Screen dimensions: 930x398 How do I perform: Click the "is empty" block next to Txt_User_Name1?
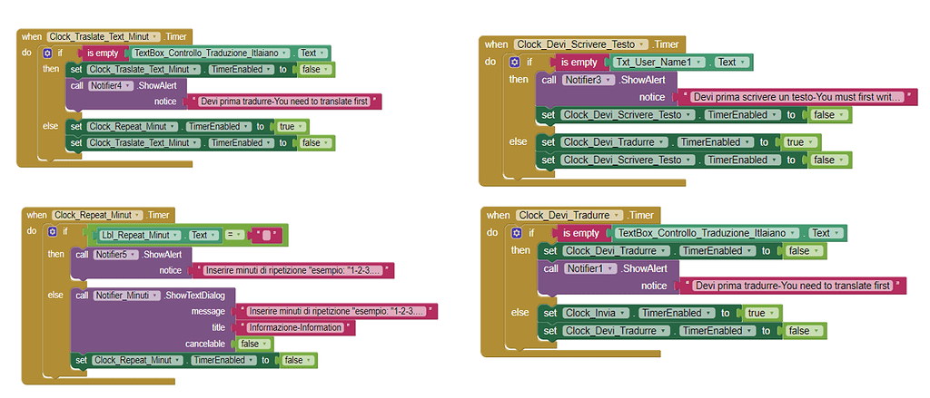pyautogui.click(x=578, y=63)
